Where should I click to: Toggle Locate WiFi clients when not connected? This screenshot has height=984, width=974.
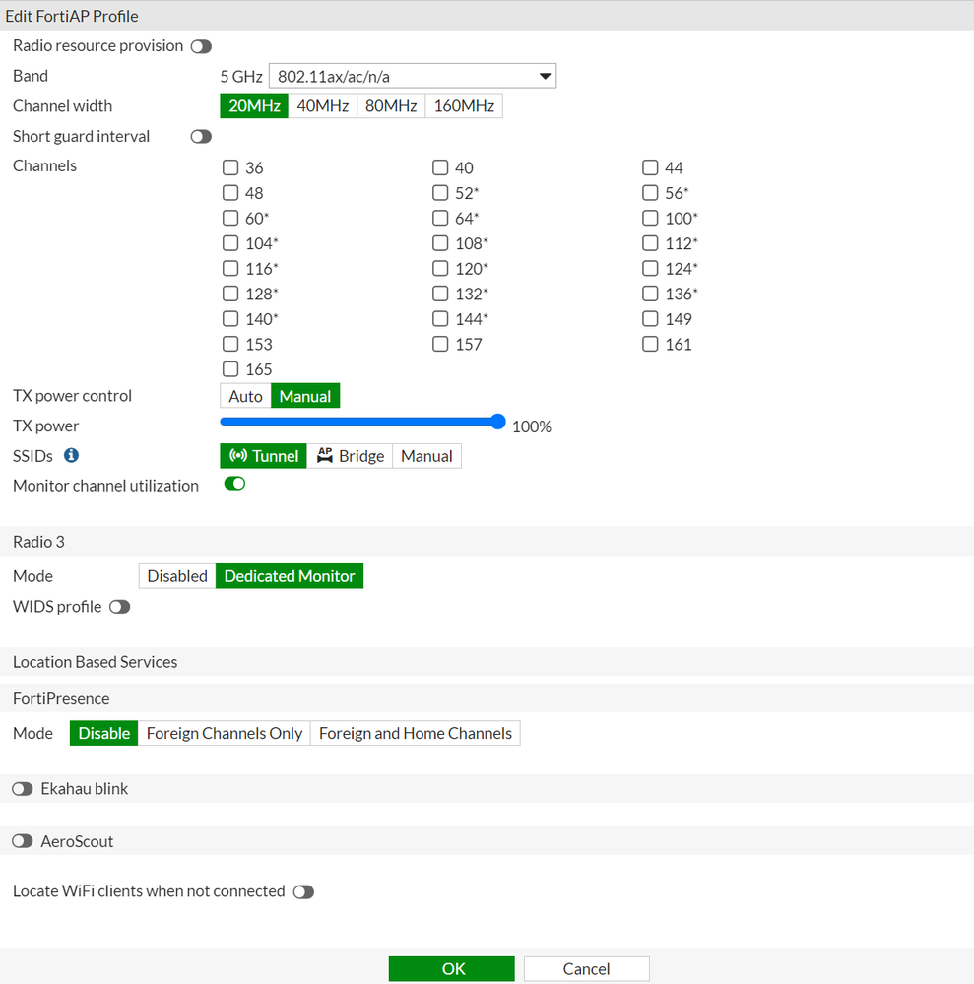coord(303,891)
